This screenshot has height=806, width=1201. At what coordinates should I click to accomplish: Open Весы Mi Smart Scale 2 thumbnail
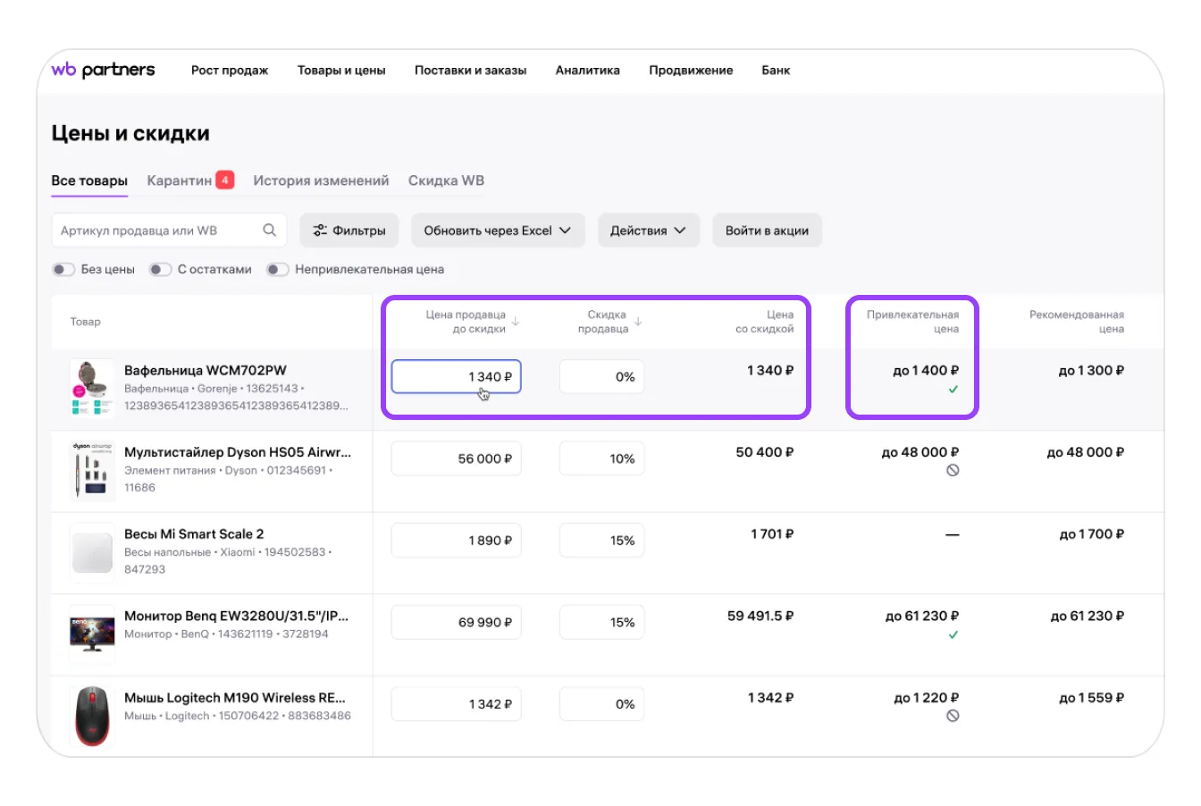(92, 552)
